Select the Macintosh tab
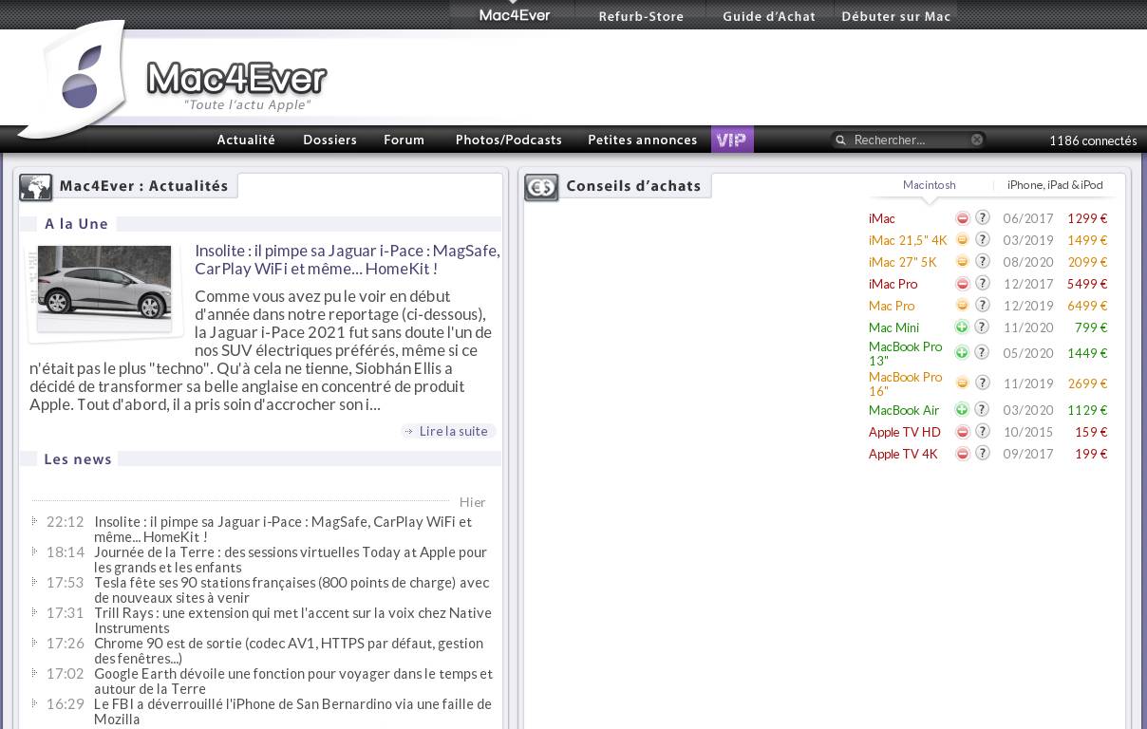This screenshot has width=1147, height=729. (x=929, y=185)
